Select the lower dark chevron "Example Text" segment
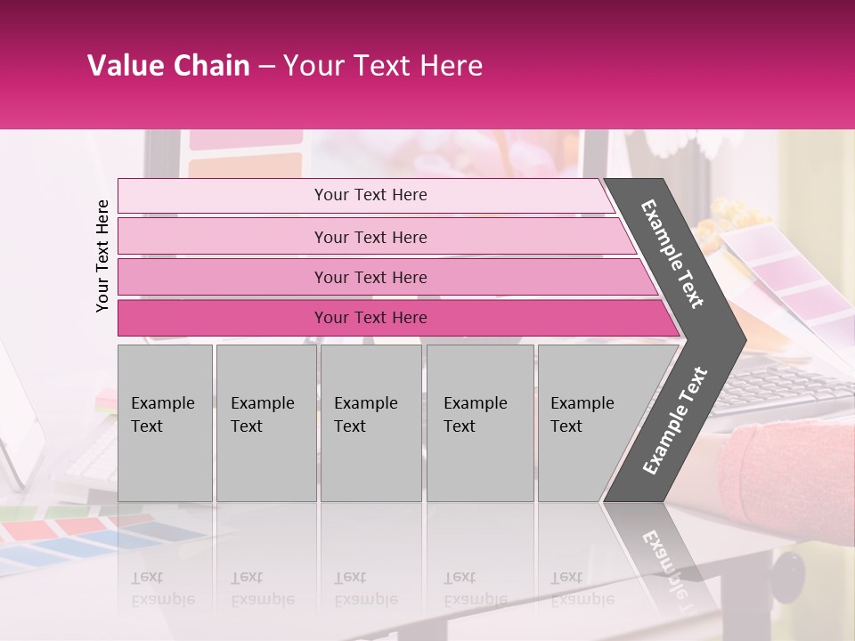The image size is (855, 641). pyautogui.click(x=674, y=421)
